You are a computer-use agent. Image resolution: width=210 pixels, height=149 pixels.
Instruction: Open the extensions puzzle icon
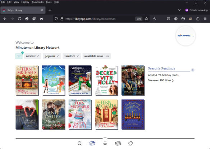[x=198, y=19]
